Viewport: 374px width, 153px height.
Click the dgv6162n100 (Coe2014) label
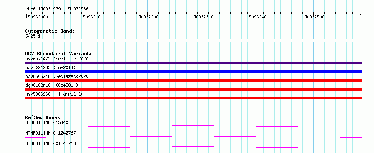click(52, 85)
